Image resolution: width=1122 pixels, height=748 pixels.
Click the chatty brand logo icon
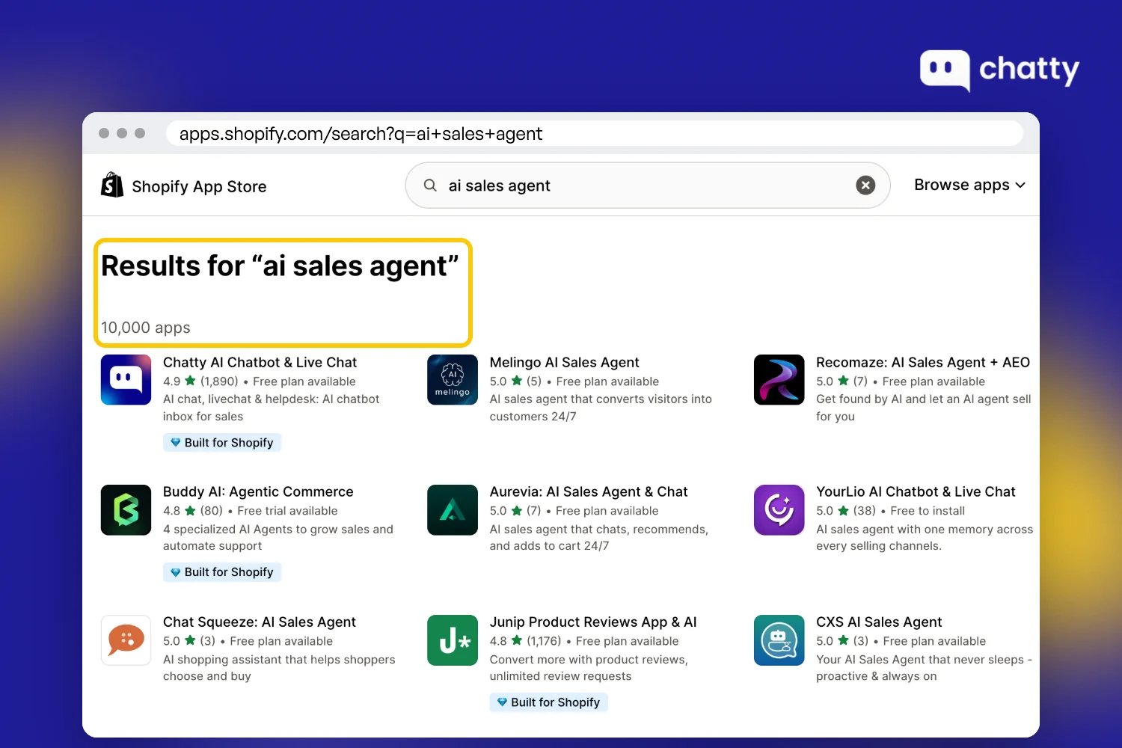945,70
